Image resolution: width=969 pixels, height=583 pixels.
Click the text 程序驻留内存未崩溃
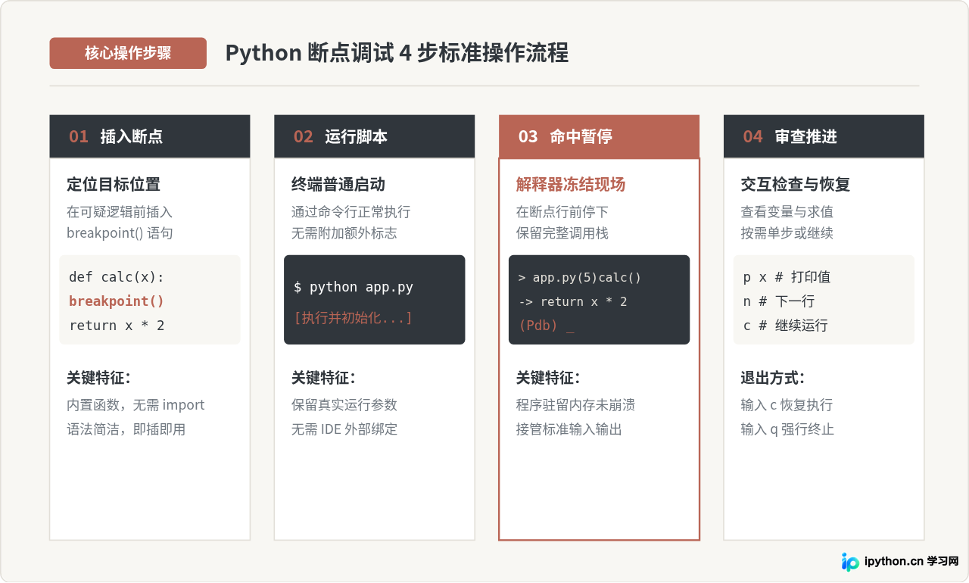coord(576,405)
